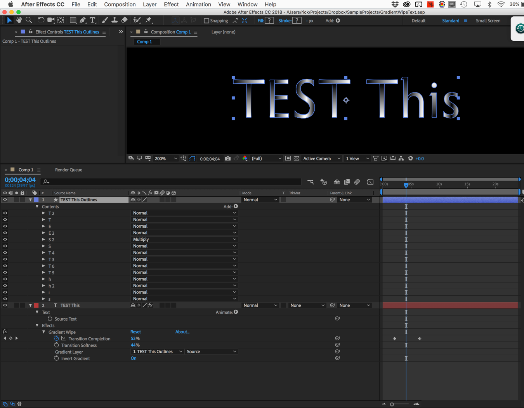The image size is (524, 408).
Task: Hide the T 2 shape group
Action: [5, 213]
